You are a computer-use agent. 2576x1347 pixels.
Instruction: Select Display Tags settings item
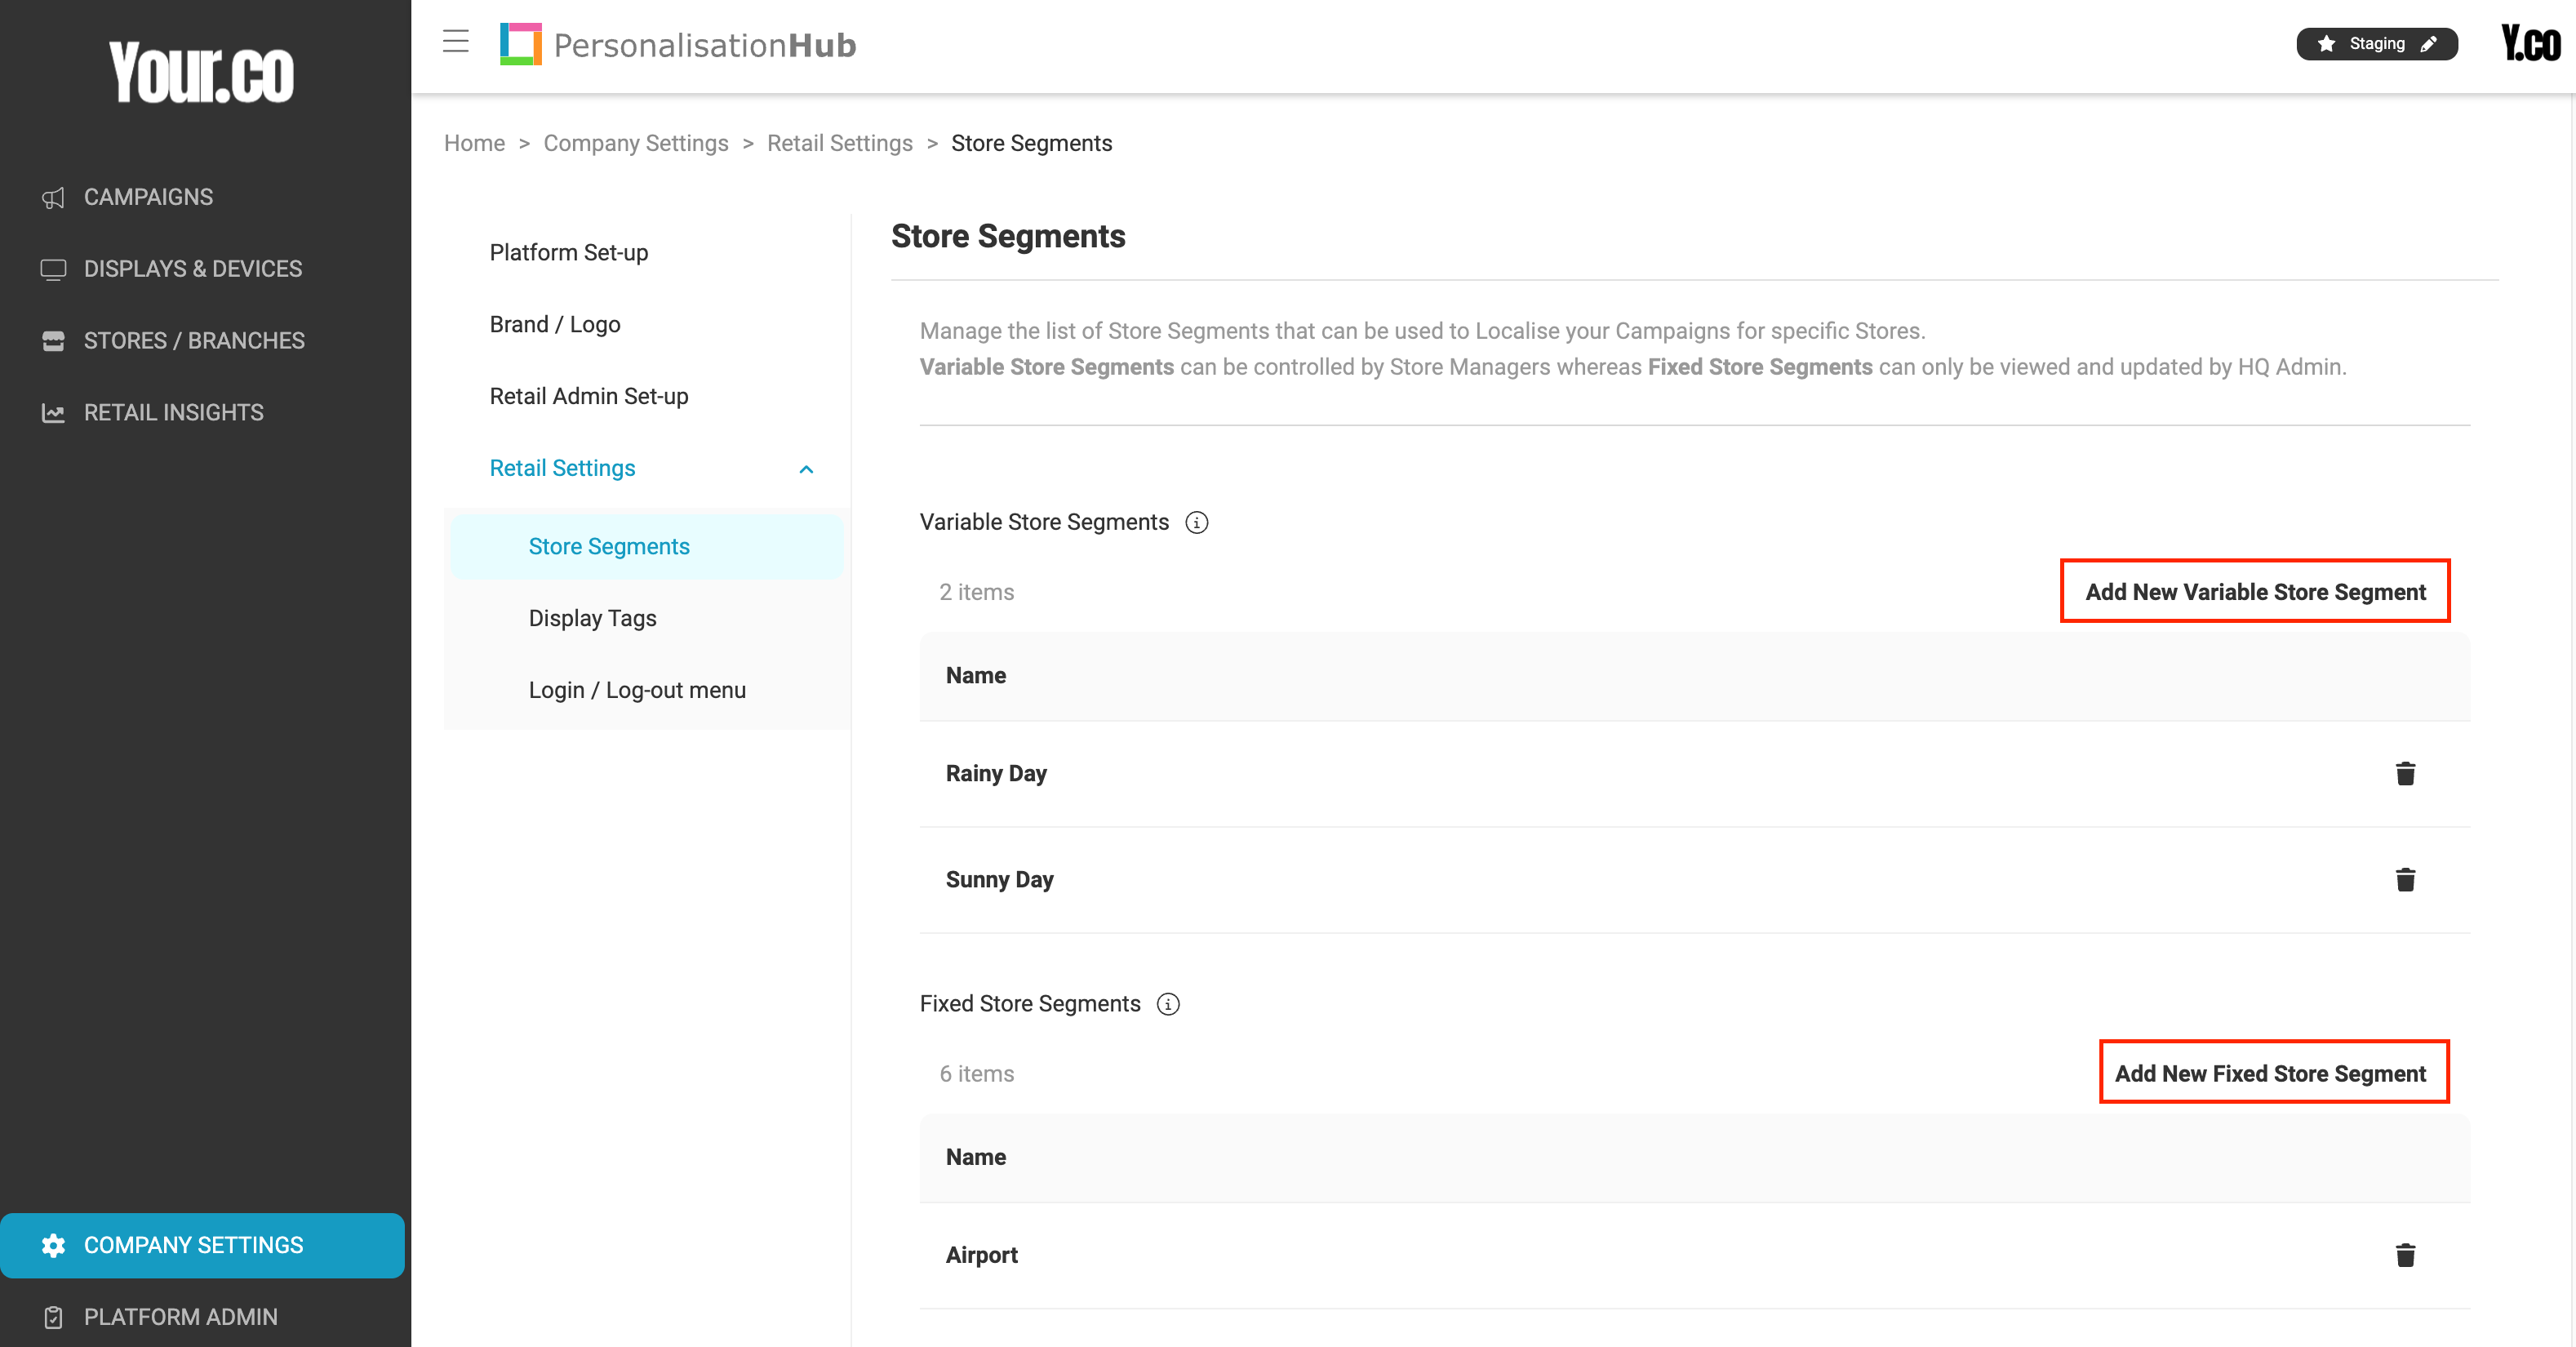coord(592,618)
